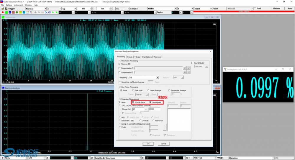
Task: Click Compensation 1 open-file icon
Action: pyautogui.click(x=185, y=68)
